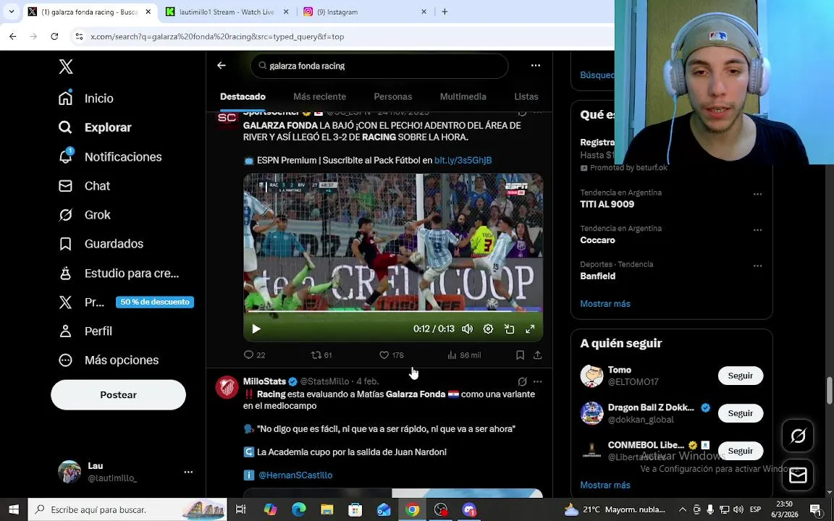Open Grok action on MilloStats post
Image resolution: width=834 pixels, height=521 pixels.
pos(522,382)
